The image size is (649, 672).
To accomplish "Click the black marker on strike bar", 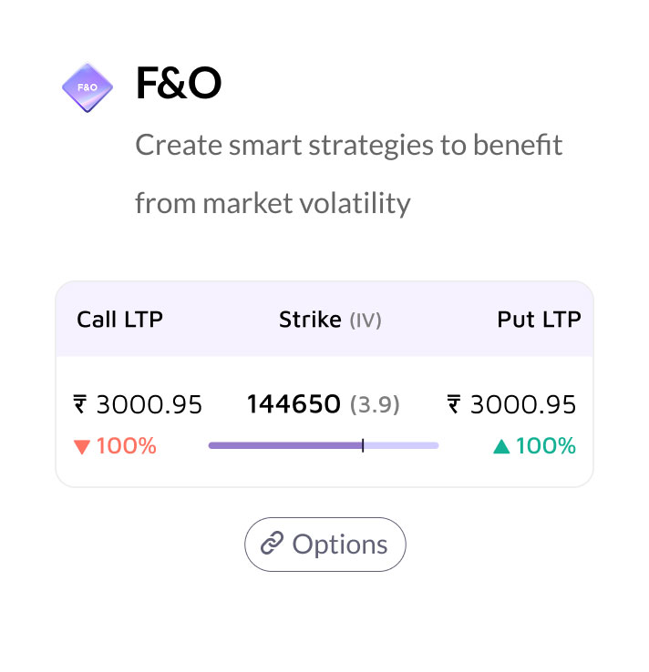I will [363, 445].
